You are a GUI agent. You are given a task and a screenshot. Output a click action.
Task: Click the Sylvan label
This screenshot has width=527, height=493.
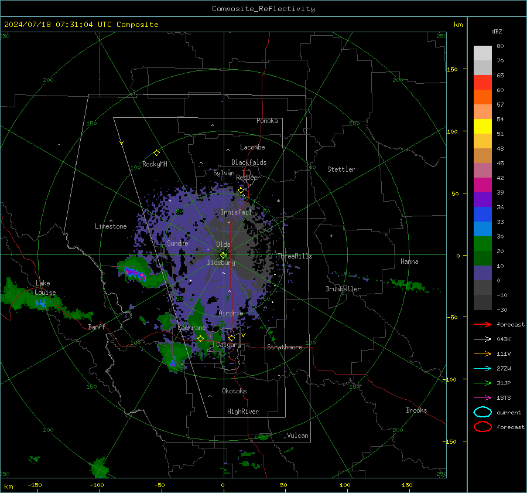point(224,173)
